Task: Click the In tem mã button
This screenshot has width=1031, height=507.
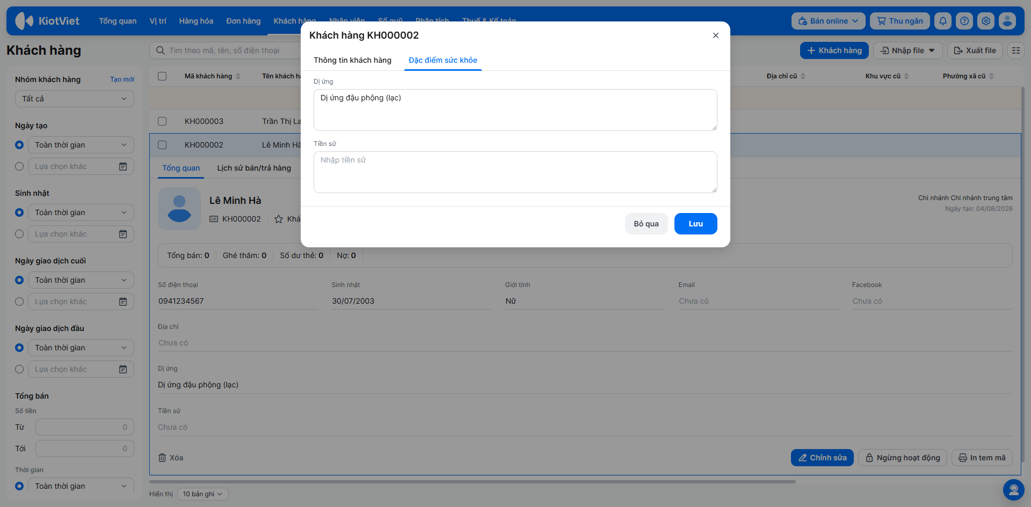Action: point(982,458)
